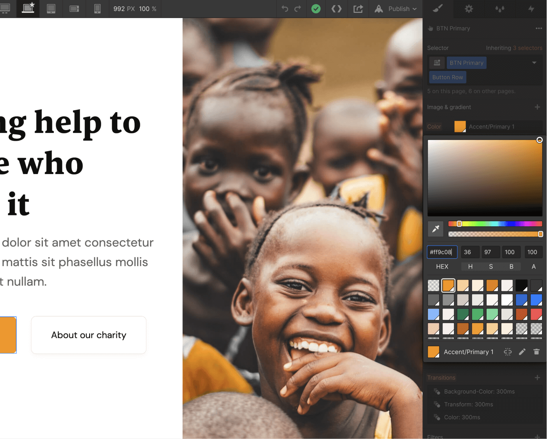This screenshot has height=439, width=547.
Task: Select the dark green swatch
Action: point(463,314)
